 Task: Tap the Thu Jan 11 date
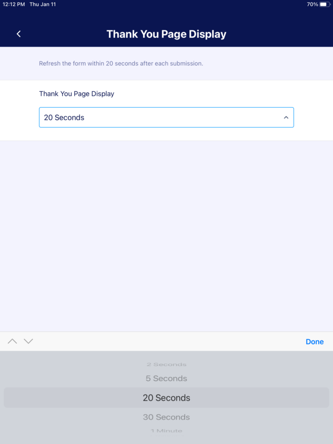[x=42, y=4]
